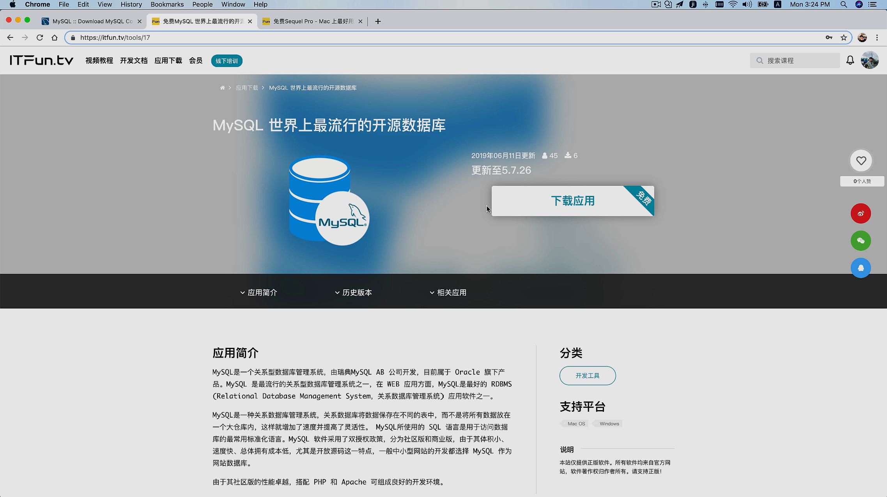This screenshot has width=887, height=497.
Task: Click the 开发工具 category tag
Action: [x=588, y=375]
